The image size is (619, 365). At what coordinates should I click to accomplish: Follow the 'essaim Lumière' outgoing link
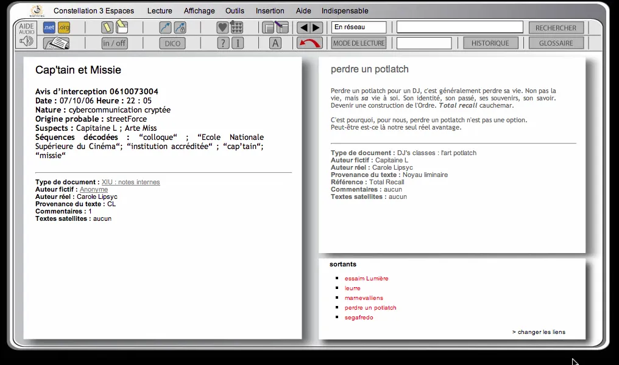[x=366, y=279]
